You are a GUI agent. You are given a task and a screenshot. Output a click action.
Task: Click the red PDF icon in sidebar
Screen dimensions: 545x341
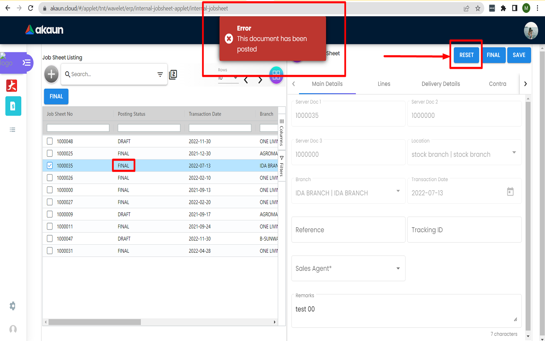[12, 86]
